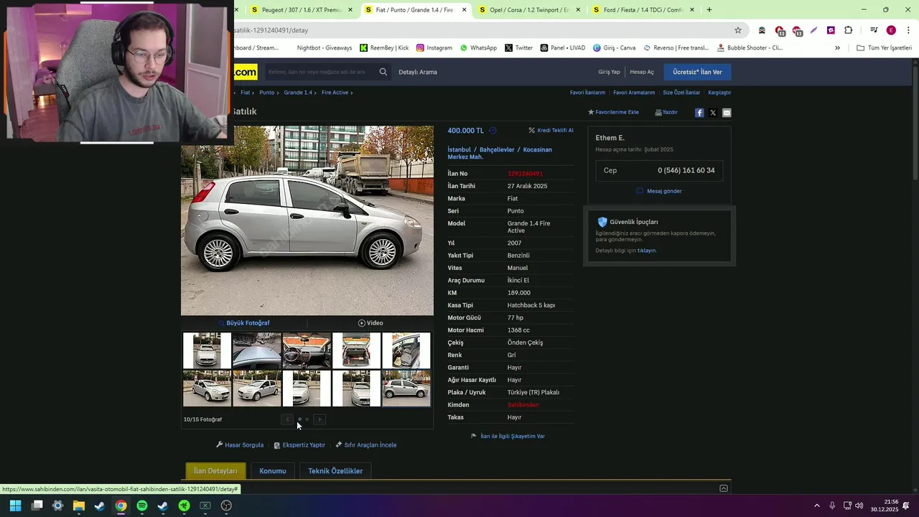The width and height of the screenshot is (919, 517).
Task: Click Karşılaştır link
Action: pos(719,93)
